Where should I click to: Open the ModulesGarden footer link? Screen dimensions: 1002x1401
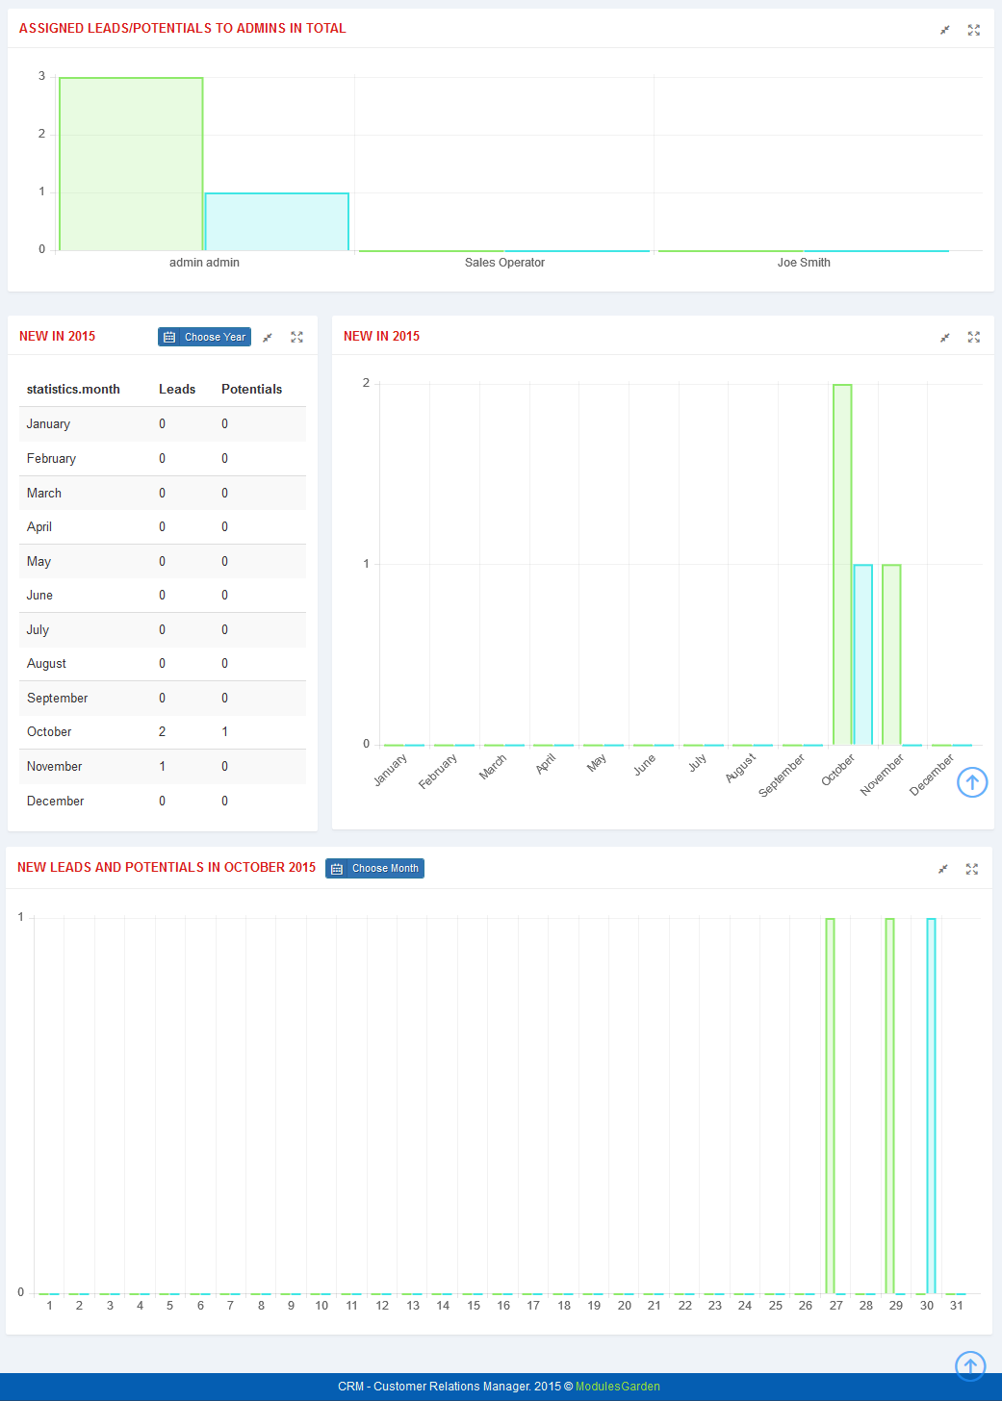coord(618,1387)
